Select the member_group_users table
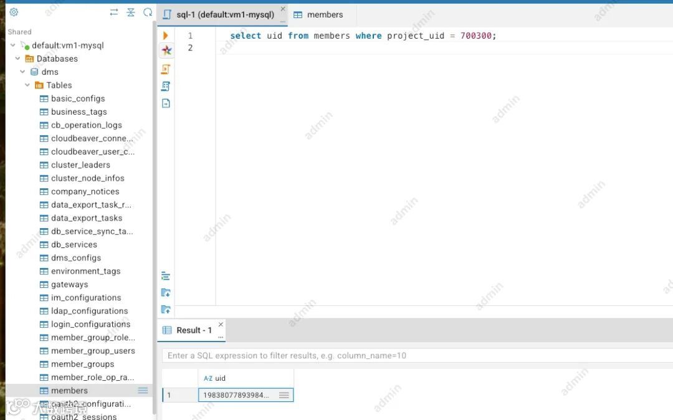The height and width of the screenshot is (420, 673). coord(93,351)
